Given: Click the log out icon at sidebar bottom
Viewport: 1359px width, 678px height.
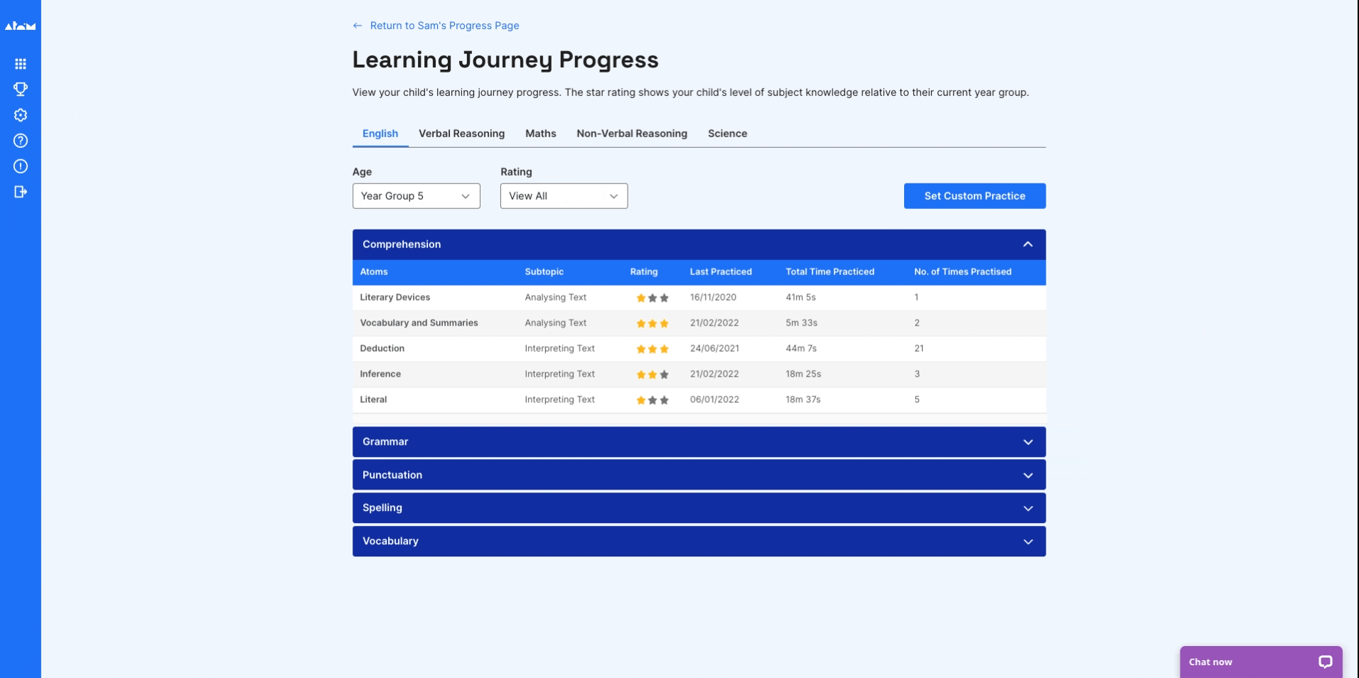Looking at the screenshot, I should 21,192.
